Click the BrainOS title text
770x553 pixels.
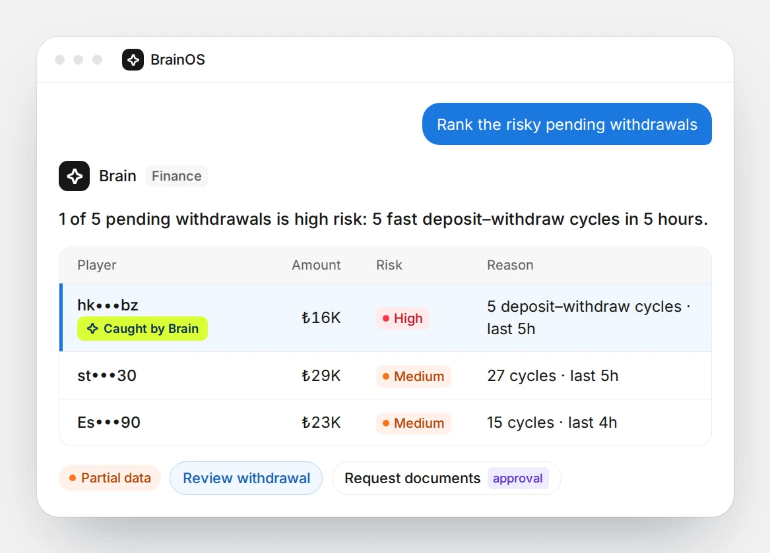pyautogui.click(x=177, y=60)
